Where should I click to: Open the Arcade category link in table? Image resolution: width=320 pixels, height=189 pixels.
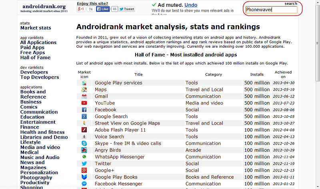pos(193,150)
